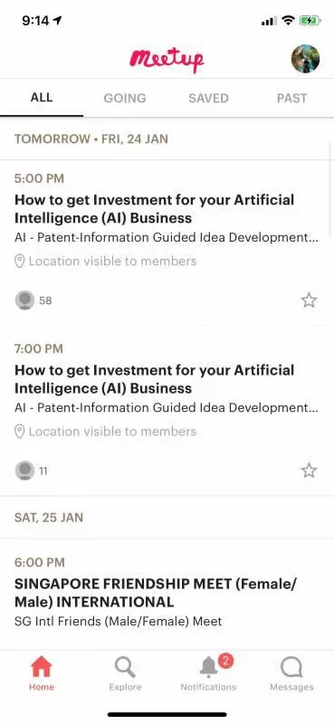This screenshot has width=334, height=724.
Task: Open the Messages chat bubble icon
Action: pyautogui.click(x=291, y=667)
